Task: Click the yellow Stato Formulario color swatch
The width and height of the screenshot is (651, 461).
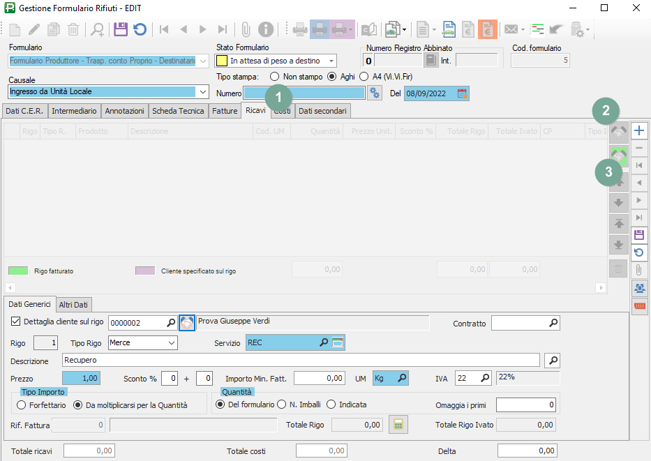Action: [223, 61]
